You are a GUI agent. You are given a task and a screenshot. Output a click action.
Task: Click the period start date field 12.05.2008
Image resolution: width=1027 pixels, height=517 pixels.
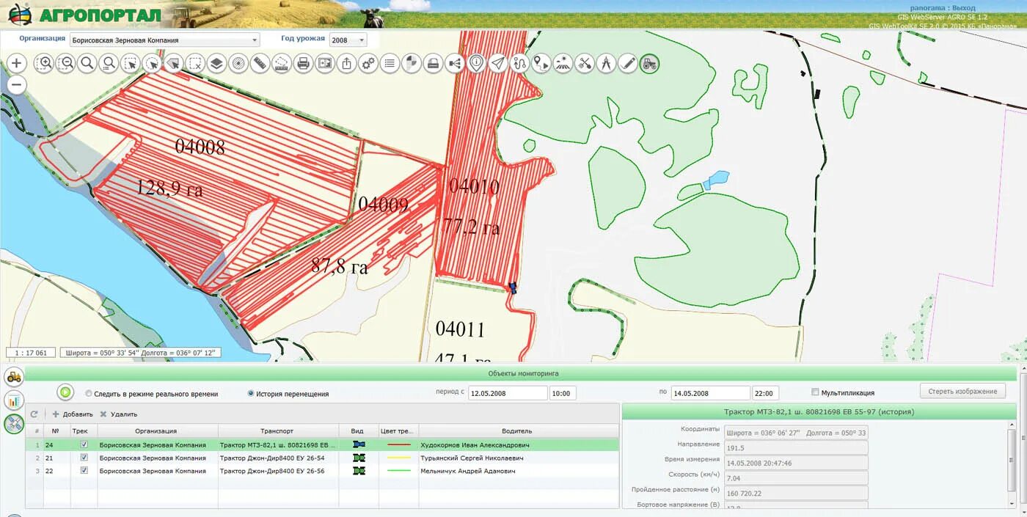point(508,393)
